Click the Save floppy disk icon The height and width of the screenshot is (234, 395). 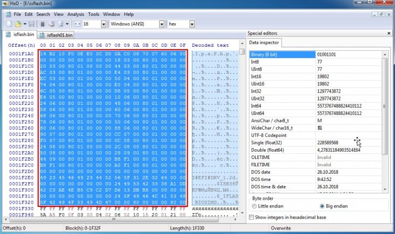(32, 24)
